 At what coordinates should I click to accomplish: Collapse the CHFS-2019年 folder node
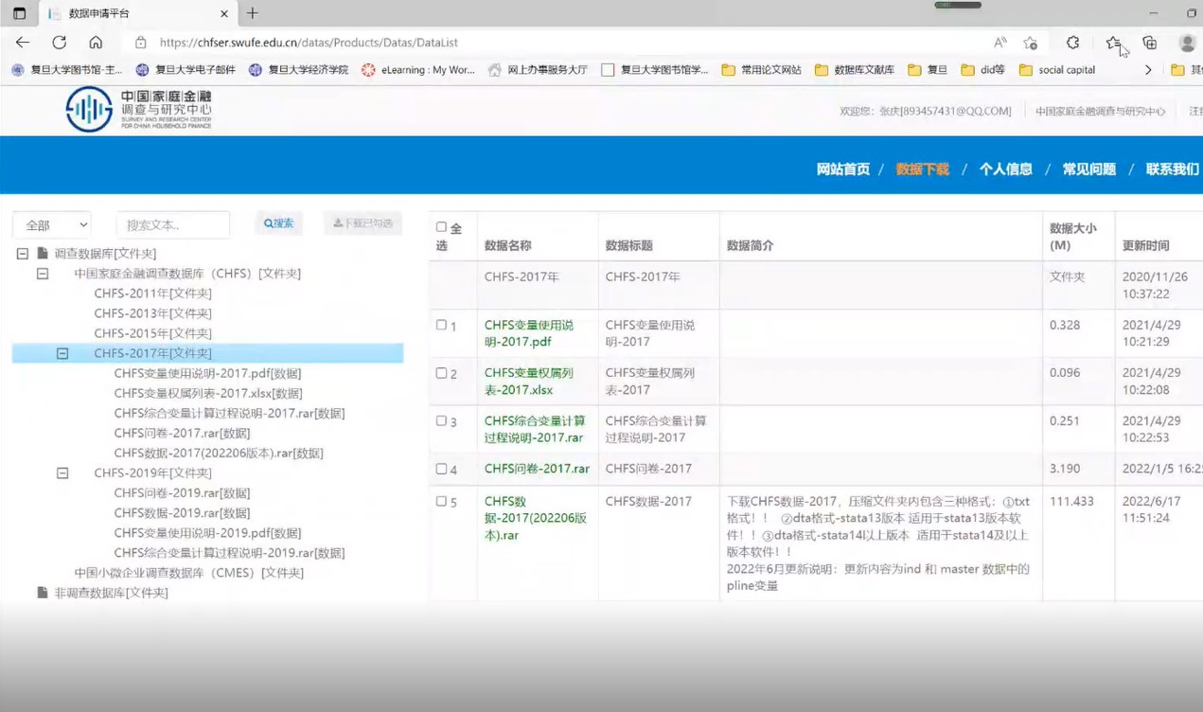click(62, 472)
